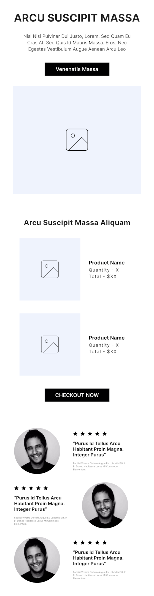Select the first product's image placeholder icon
This screenshot has height=596, width=154.
point(50,269)
